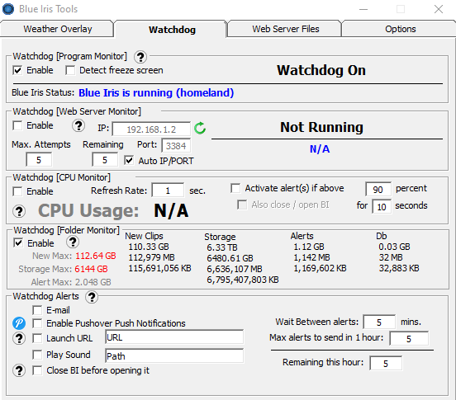
Task: Click the Blue Iris Tools app icon
Action: click(x=8, y=9)
